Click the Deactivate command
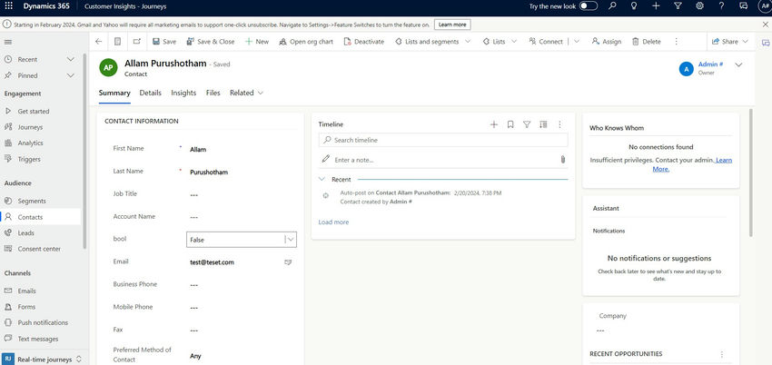Screen dimensions: 772x365 coord(363,42)
